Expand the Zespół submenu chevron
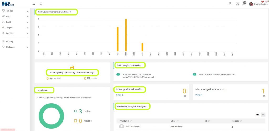Screen dimensions: 269x131 (x=27, y=28)
